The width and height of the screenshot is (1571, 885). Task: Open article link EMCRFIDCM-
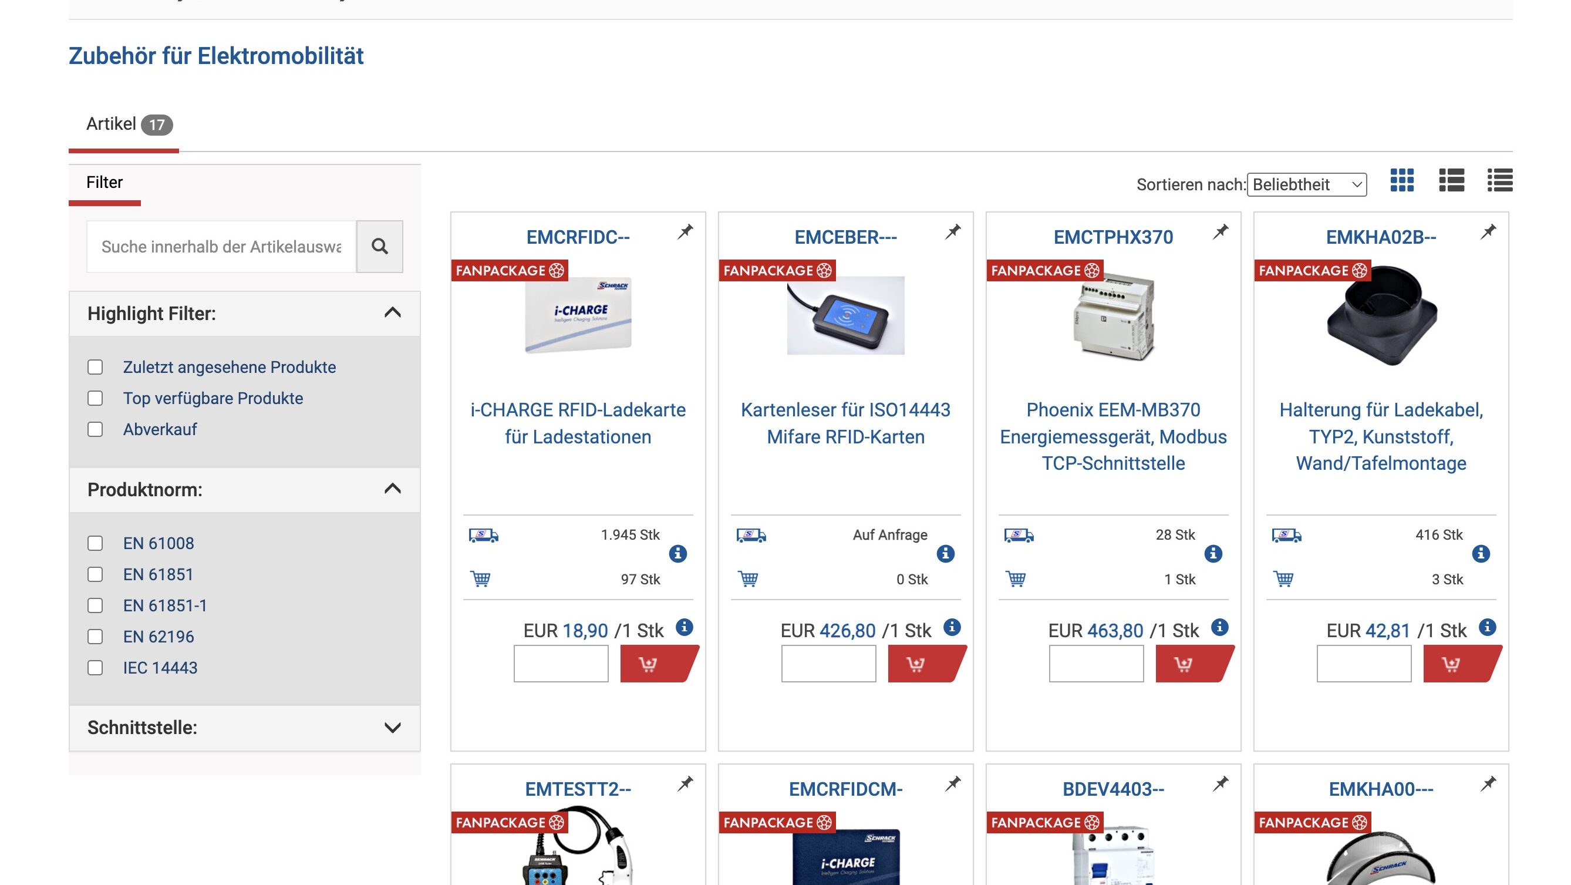click(845, 789)
